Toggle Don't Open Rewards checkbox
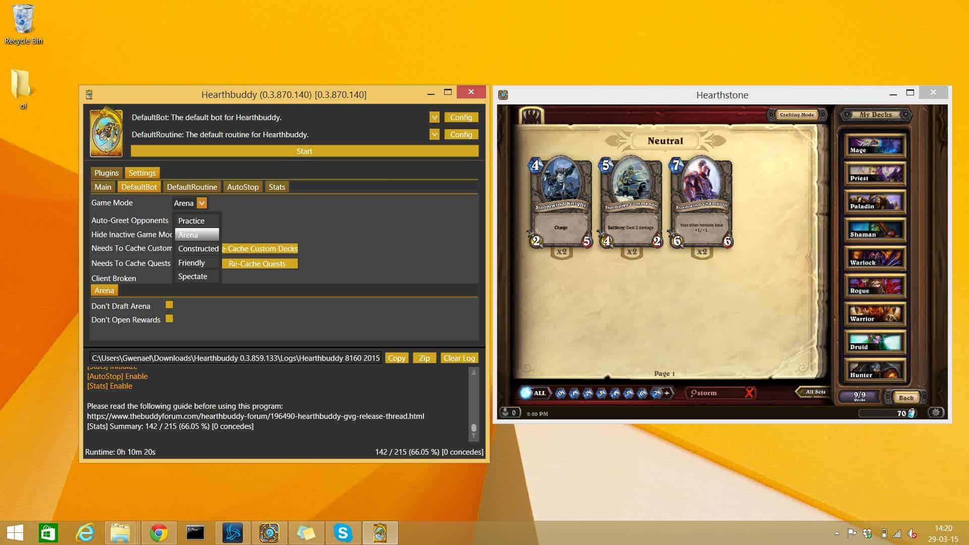Viewport: 969px width, 545px height. coord(169,319)
